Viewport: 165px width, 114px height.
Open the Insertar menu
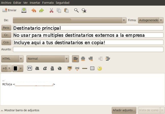(35, 3)
